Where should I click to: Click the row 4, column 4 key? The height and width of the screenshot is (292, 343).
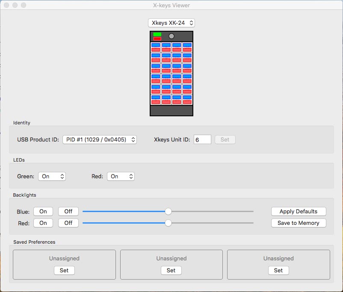pos(187,79)
